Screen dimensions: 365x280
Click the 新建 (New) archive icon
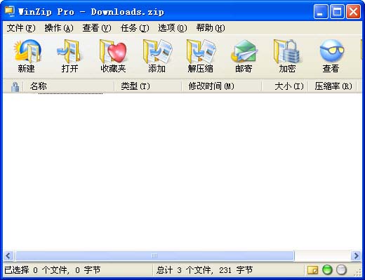point(26,56)
